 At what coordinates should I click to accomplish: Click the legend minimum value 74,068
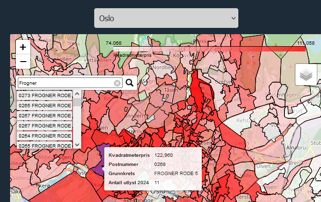(113, 43)
